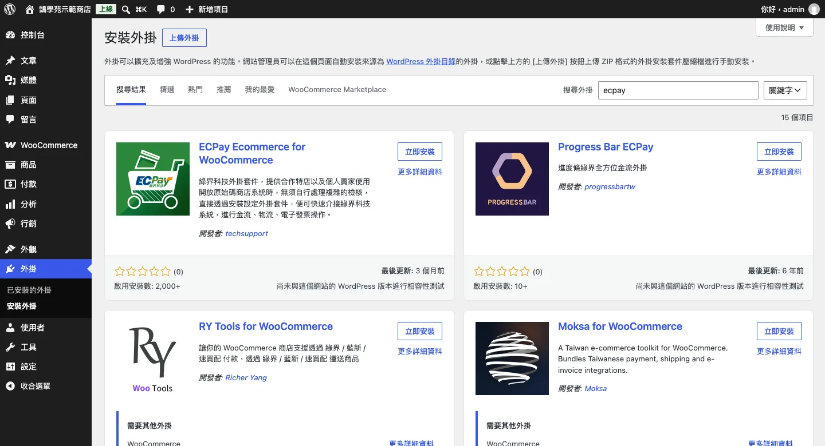825x446 pixels.
Task: Install RY Tools for WooCommerce
Action: click(x=420, y=331)
